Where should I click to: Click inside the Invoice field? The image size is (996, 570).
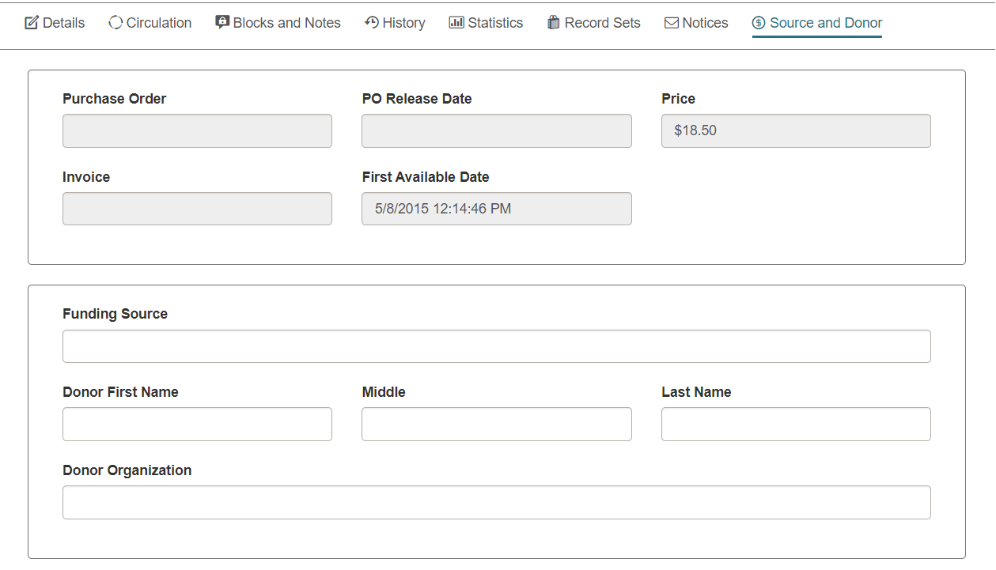[196, 209]
